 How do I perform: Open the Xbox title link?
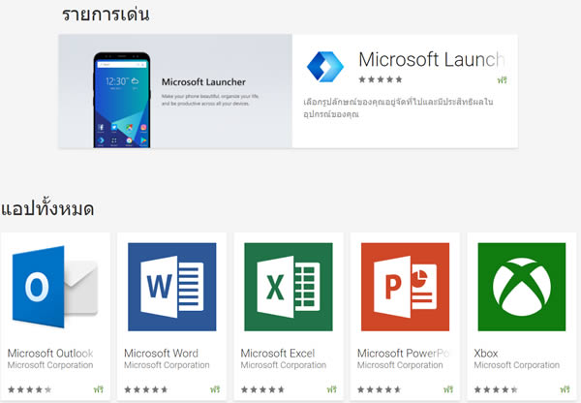pyautogui.click(x=485, y=354)
